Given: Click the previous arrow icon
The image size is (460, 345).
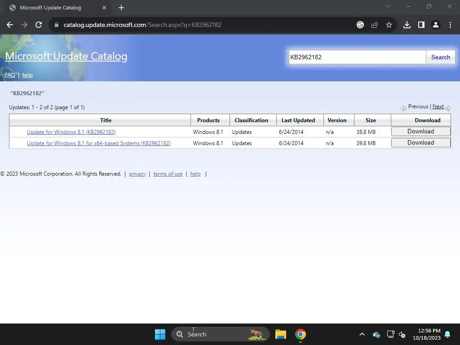Looking at the screenshot, I should tap(404, 108).
